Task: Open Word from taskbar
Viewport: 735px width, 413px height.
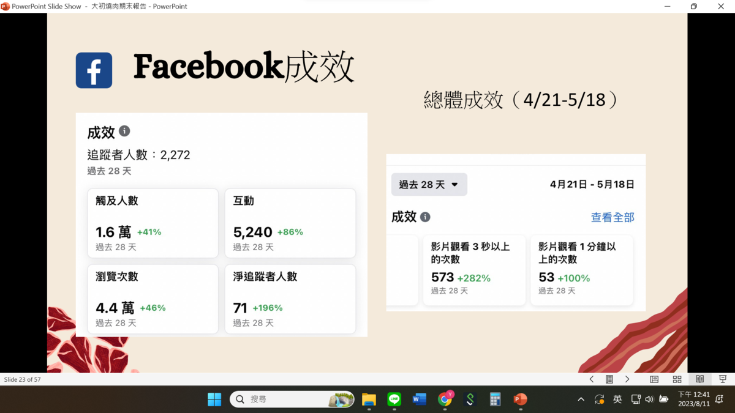Action: click(420, 400)
